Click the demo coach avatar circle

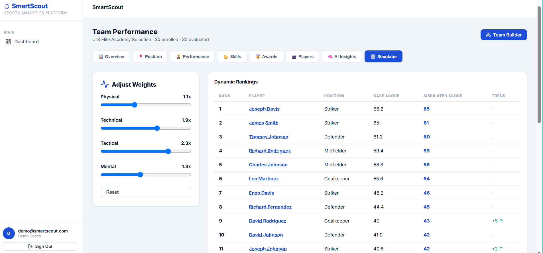point(9,233)
